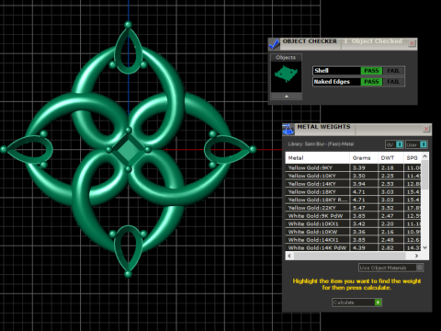Click the 5.47 grams value

coord(358,208)
